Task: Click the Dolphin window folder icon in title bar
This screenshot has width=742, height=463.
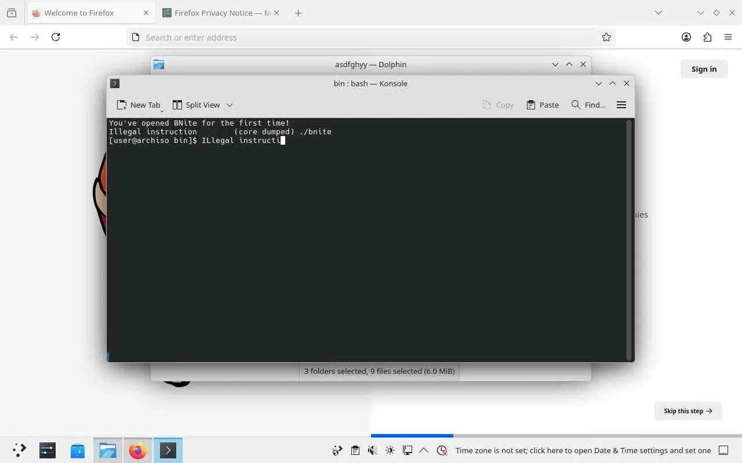Action: 159,64
